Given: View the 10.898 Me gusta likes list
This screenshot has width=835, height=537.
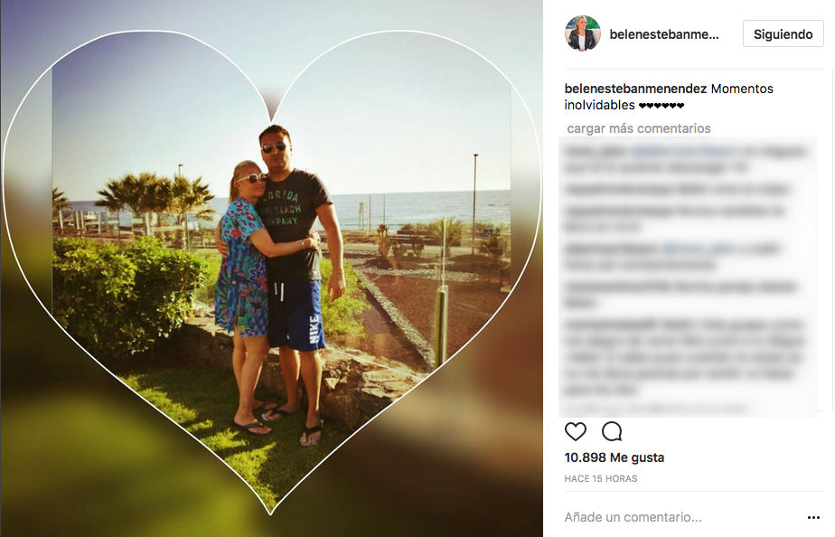Looking at the screenshot, I should [614, 457].
